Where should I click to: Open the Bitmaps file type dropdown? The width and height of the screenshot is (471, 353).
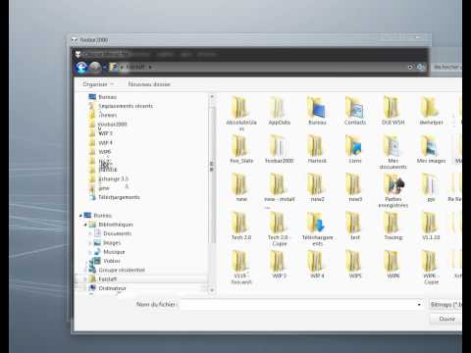pos(445,304)
